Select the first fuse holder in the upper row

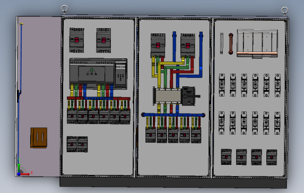[x=222, y=85]
